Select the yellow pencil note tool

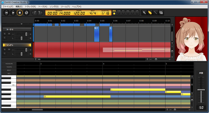coord(150,13)
